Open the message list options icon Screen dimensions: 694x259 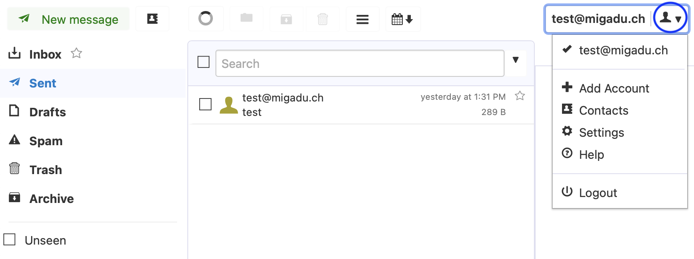tap(362, 18)
